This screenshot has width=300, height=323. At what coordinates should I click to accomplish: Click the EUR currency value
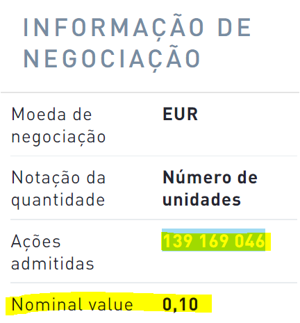(180, 115)
